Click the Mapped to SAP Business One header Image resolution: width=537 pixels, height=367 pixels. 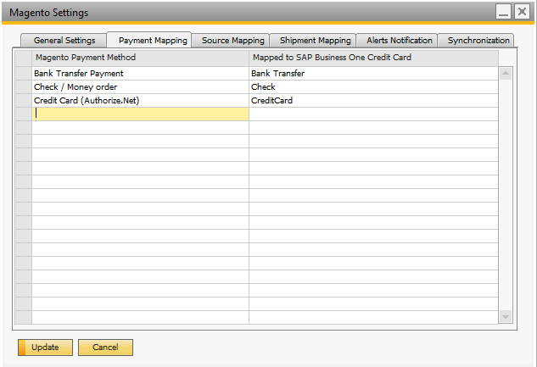click(373, 58)
